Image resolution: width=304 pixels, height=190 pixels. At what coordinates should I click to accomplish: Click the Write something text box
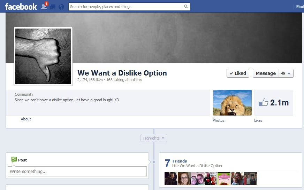[x=77, y=172]
